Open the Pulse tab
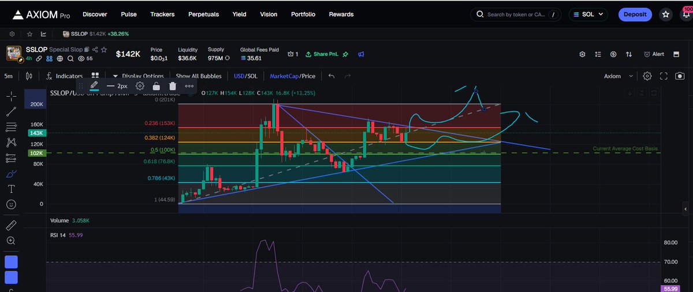This screenshot has height=292, width=693. tap(129, 14)
